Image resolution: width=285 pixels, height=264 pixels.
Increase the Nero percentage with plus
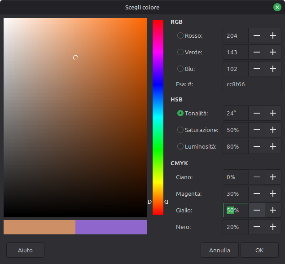272,227
